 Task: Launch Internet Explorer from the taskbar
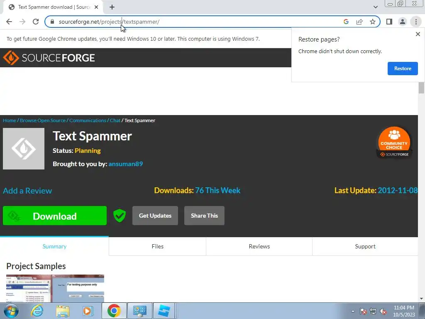pos(37,311)
